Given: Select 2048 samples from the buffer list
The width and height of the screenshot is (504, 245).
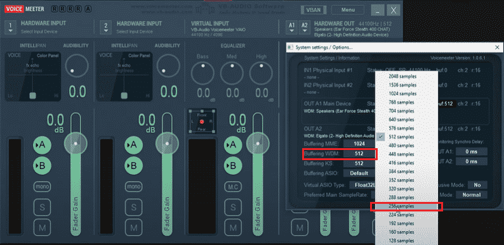Looking at the screenshot, I should click(407, 77).
